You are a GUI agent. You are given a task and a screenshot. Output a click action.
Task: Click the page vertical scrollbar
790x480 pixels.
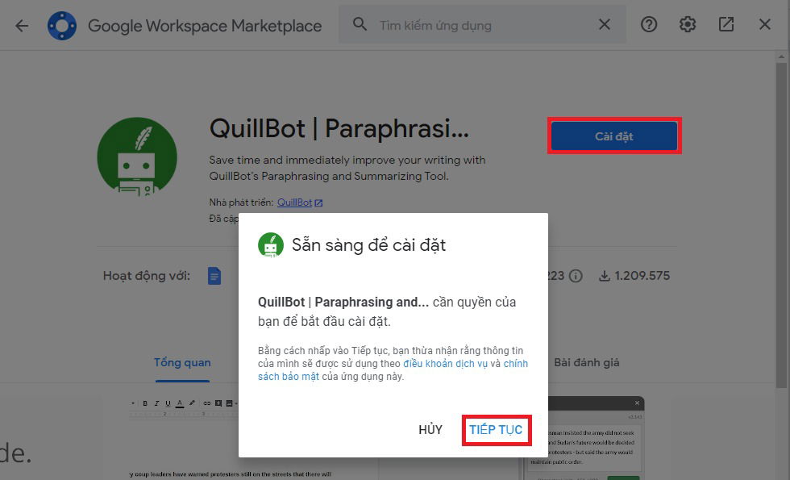click(x=781, y=226)
